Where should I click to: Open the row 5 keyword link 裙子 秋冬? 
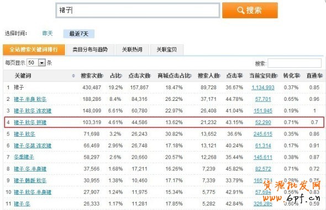tap(24, 134)
